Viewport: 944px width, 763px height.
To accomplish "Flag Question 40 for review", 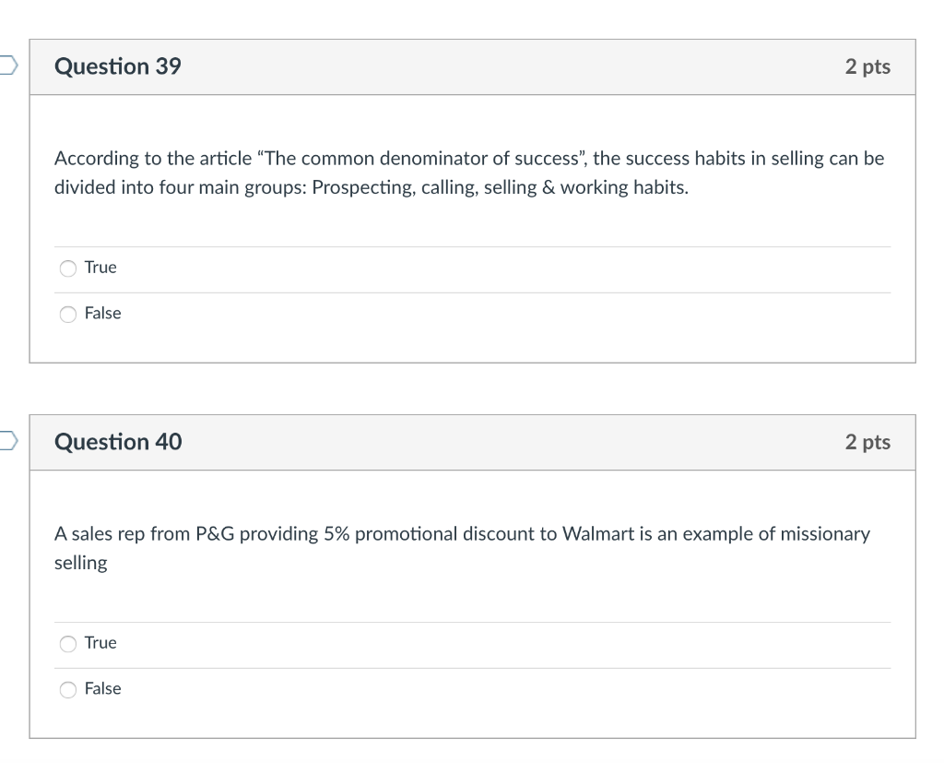I will click(x=7, y=442).
